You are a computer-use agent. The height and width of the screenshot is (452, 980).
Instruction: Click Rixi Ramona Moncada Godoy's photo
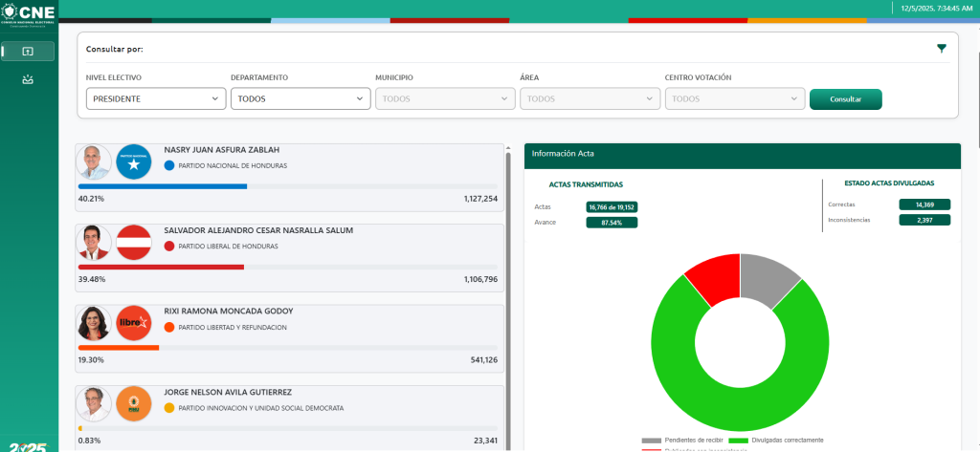[x=94, y=323]
